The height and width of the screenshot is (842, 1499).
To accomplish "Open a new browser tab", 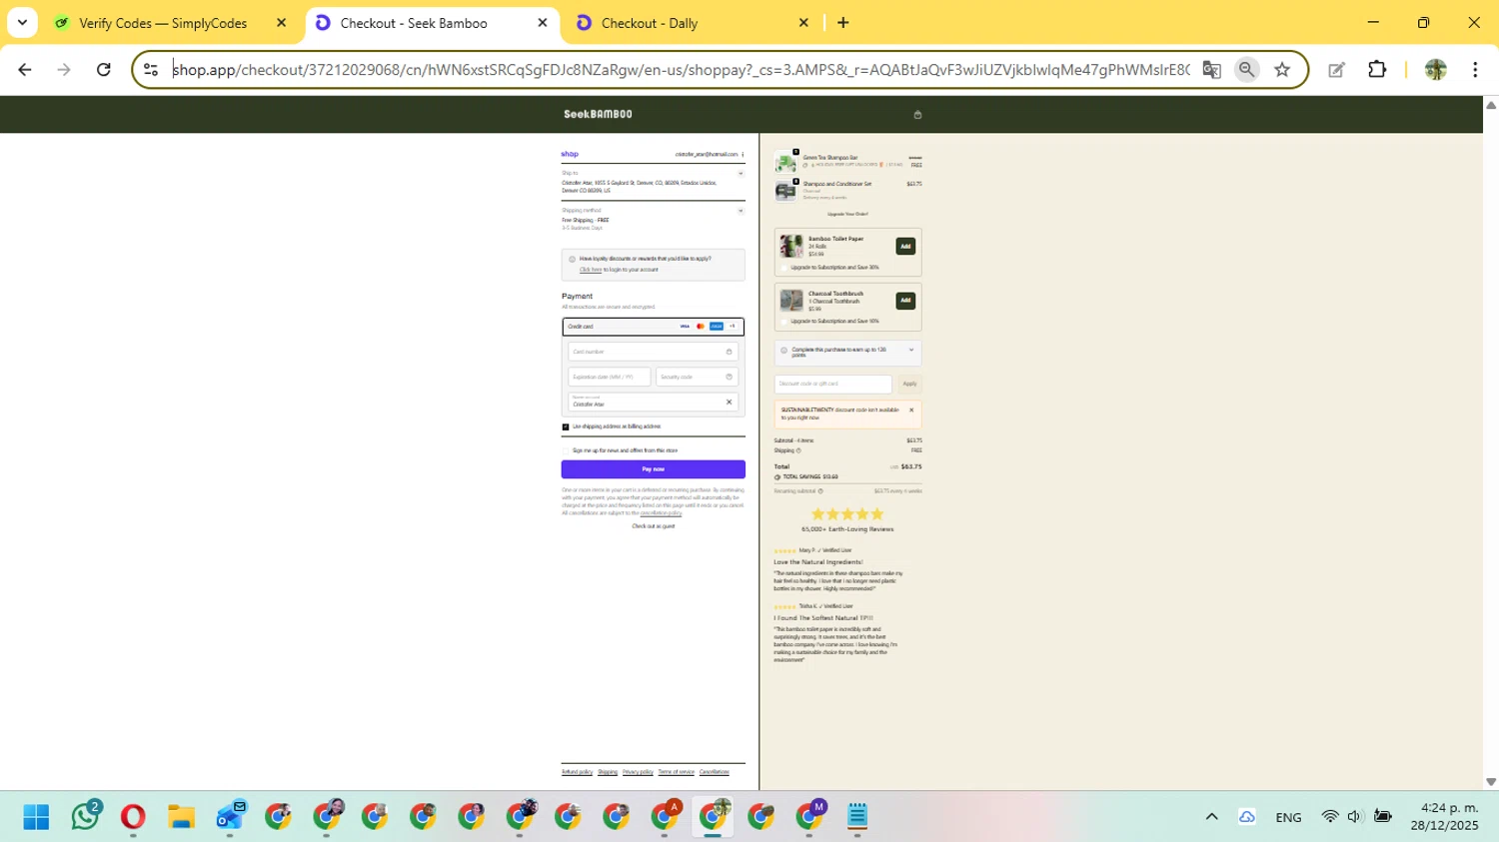I will [x=842, y=22].
